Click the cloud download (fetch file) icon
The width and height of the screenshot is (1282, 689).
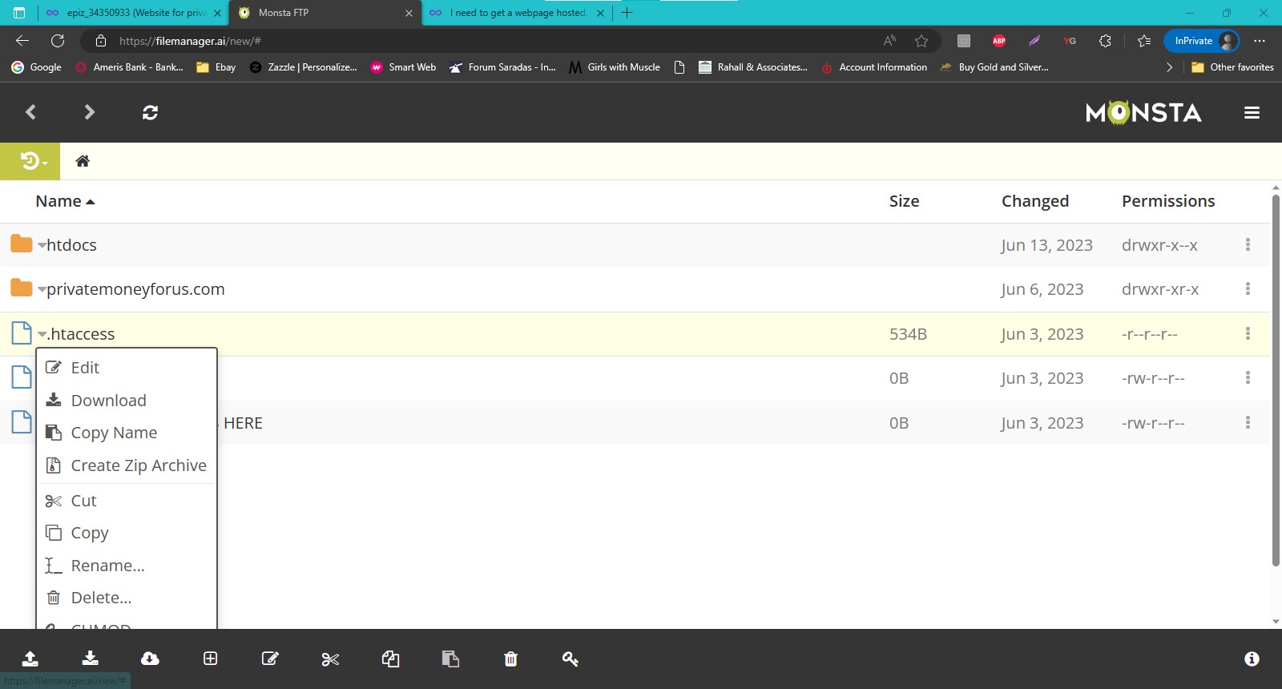coord(150,659)
